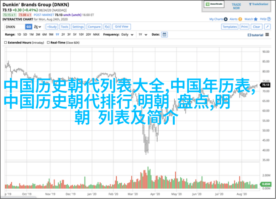Open the f(x) functions button
This screenshot has height=199, width=276.
pos(107,27)
